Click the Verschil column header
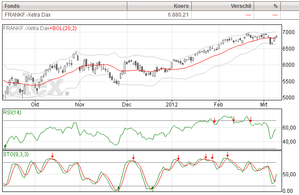 click(223, 6)
